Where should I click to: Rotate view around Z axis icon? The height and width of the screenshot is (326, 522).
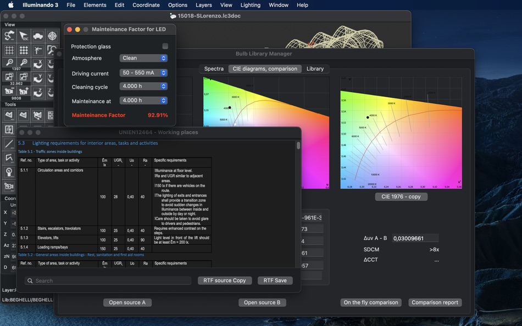tap(38, 92)
